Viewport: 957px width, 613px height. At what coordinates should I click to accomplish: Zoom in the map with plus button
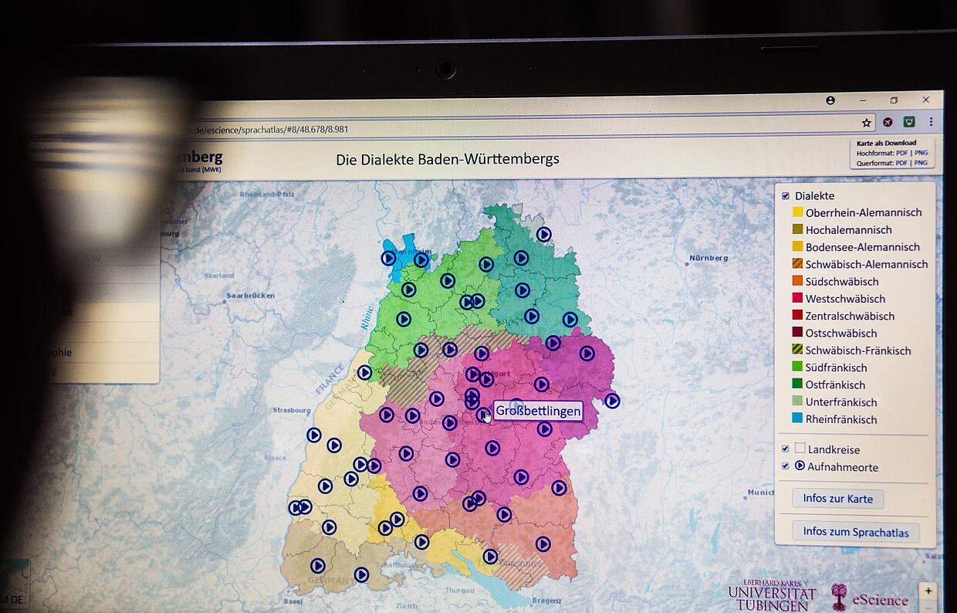tap(928, 591)
